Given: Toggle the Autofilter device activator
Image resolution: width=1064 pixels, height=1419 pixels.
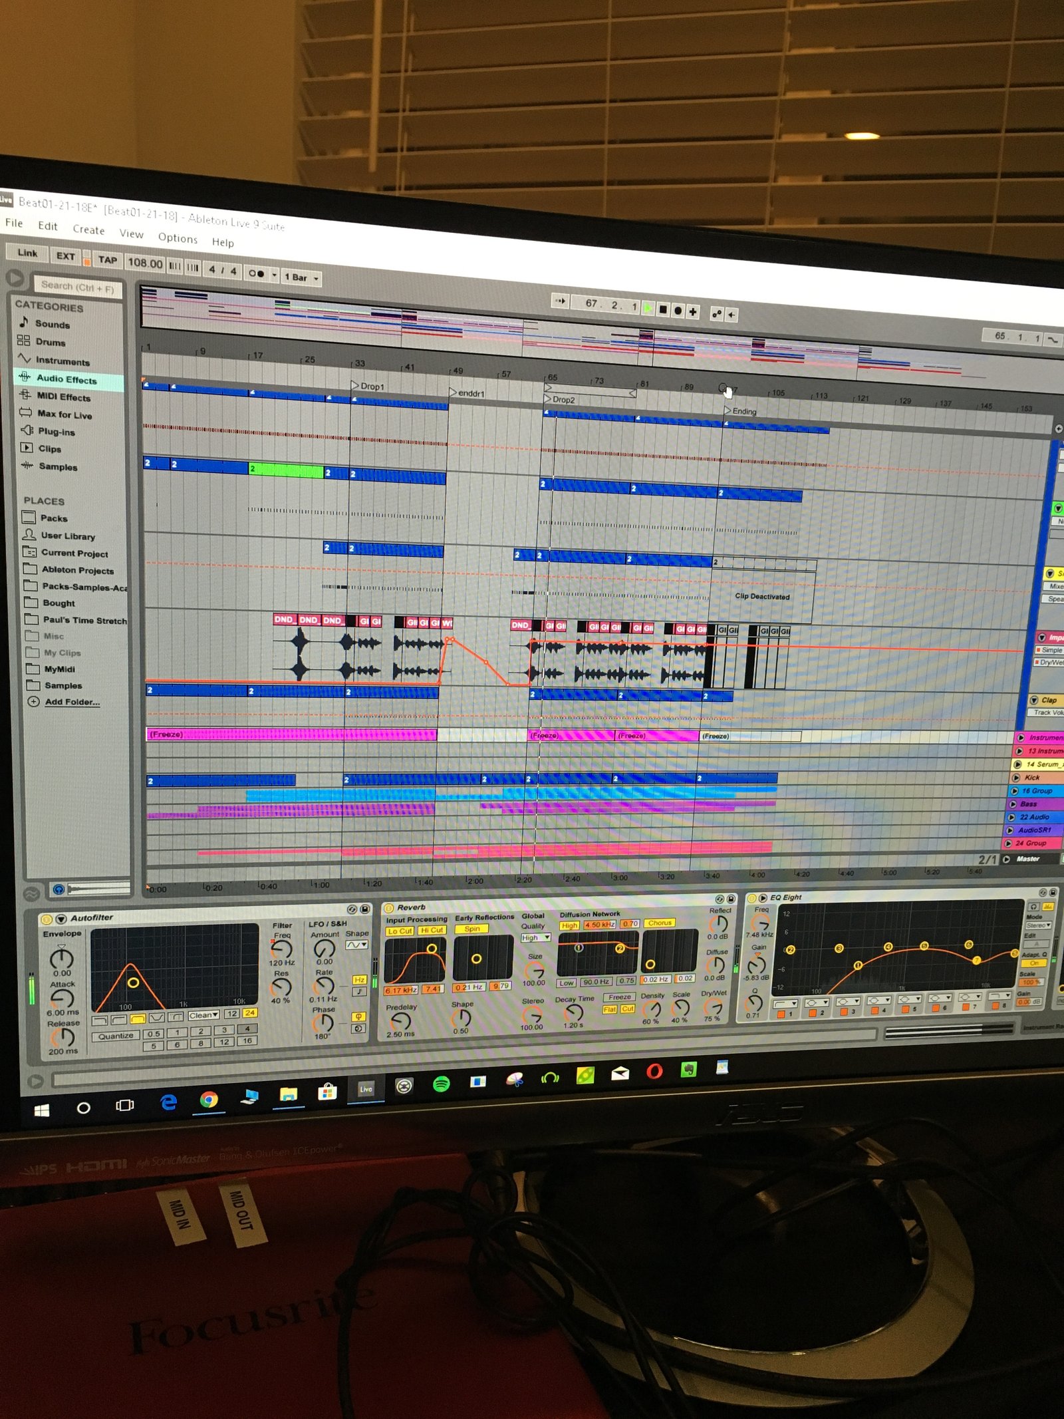Looking at the screenshot, I should point(47,919).
